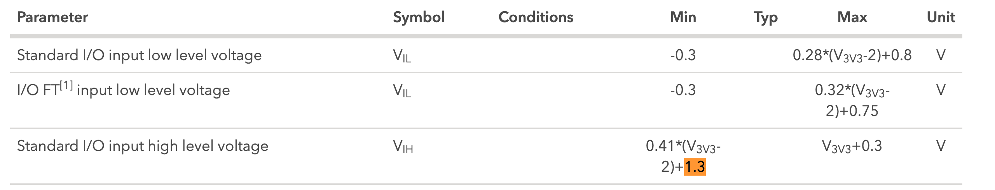Click the 0.28*(V3V3-2)+0.8 max value
Screen dimensions: 995x190
(852, 55)
